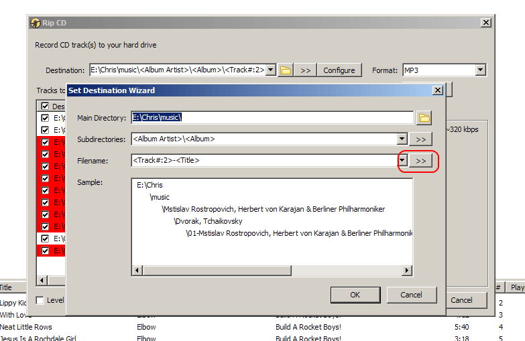Click the folder icon beside Destination field
The width and height of the screenshot is (525, 341).
click(286, 70)
